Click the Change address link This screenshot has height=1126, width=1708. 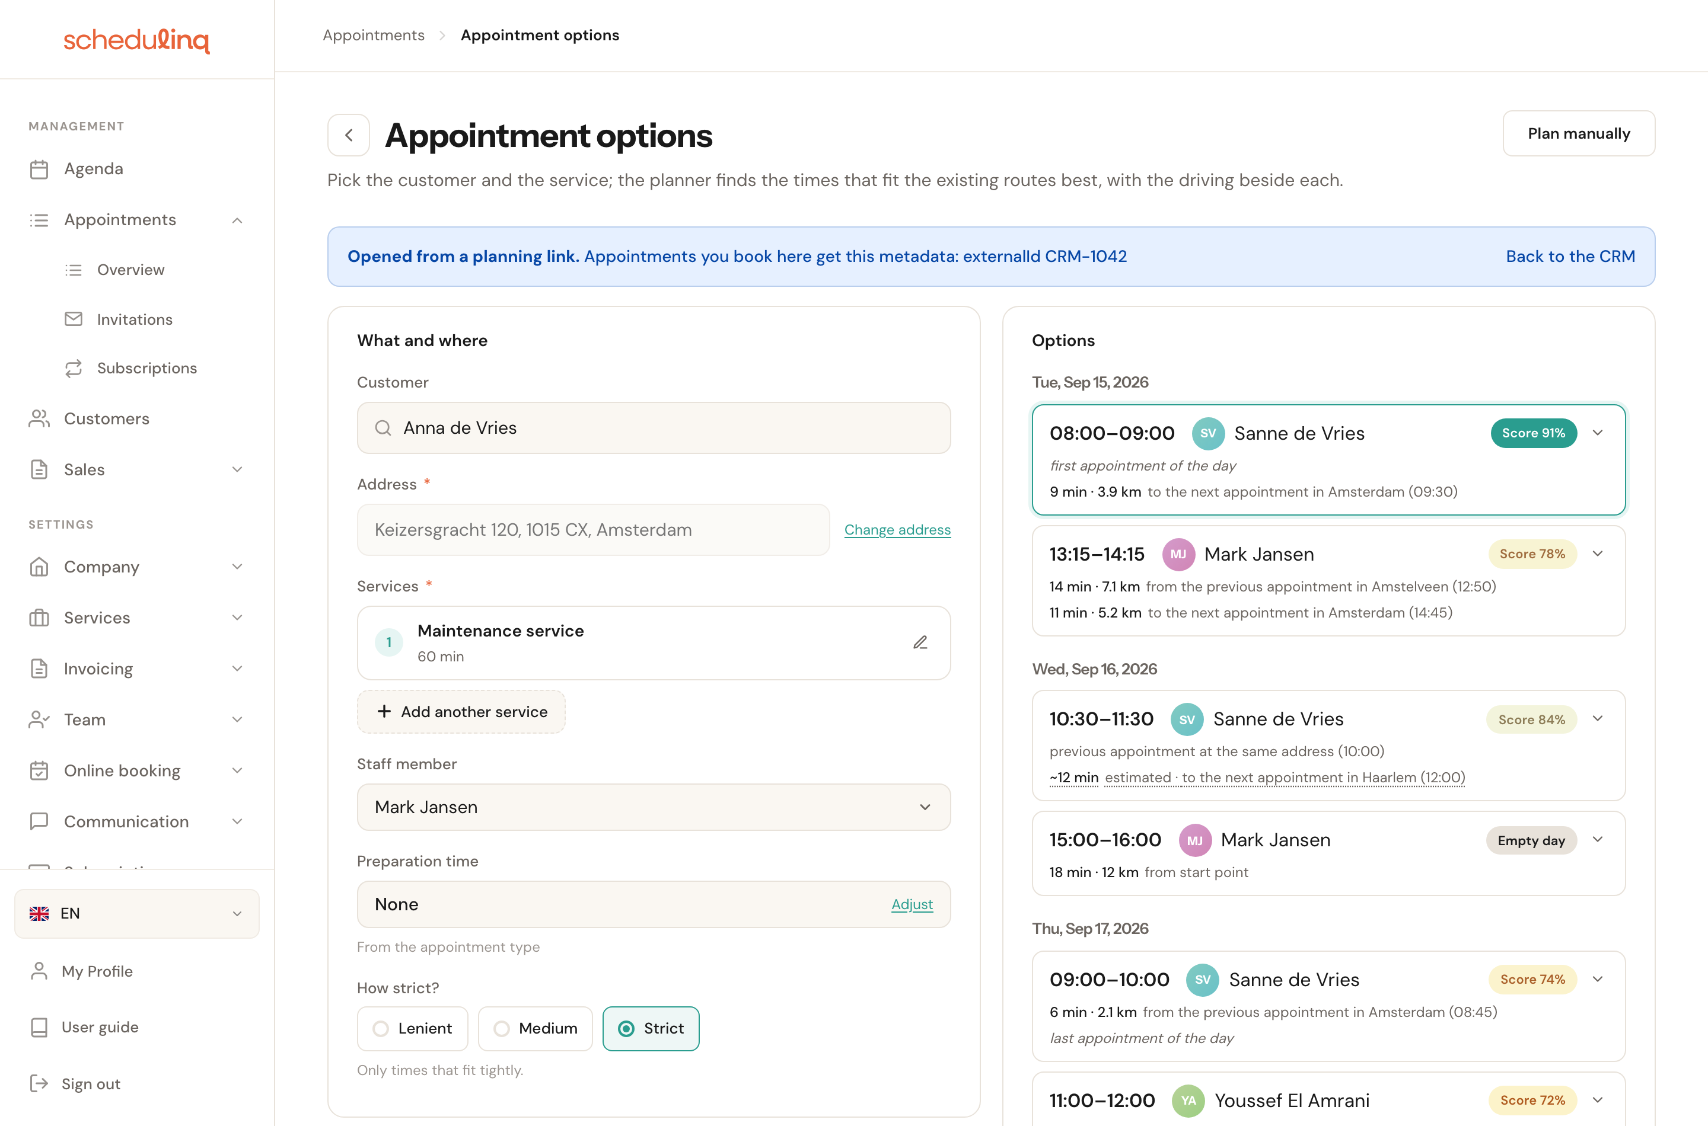897,530
